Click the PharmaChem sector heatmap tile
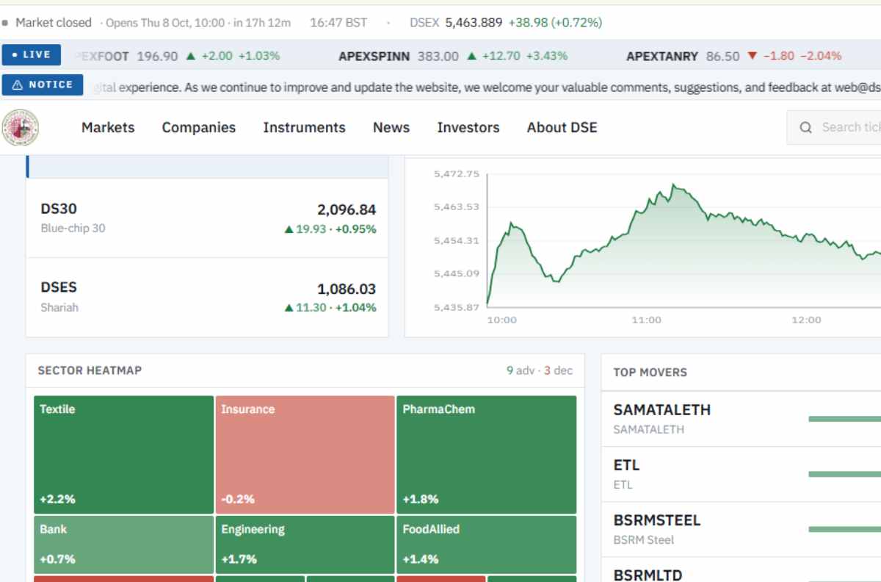Screen dimensions: 881x582 (487, 455)
